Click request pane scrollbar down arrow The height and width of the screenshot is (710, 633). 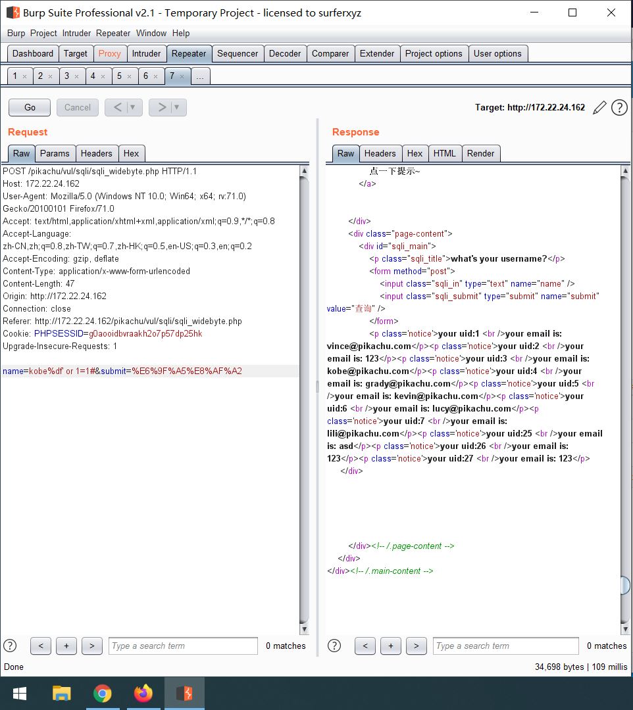(x=305, y=629)
